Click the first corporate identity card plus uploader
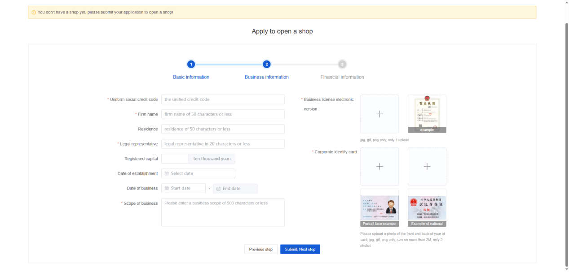 379,166
